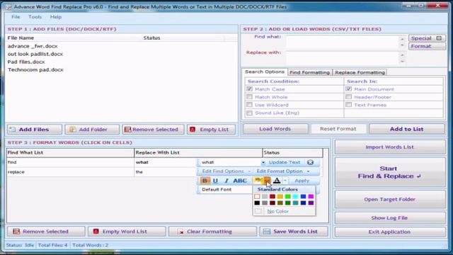This screenshot has height=255, width=453.
Task: Pick the red standard color swatch
Action: (x=272, y=197)
